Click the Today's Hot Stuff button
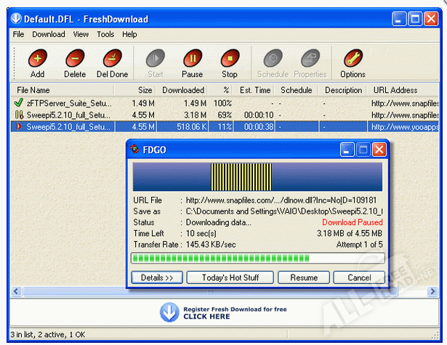The image size is (447, 345). pos(229,277)
